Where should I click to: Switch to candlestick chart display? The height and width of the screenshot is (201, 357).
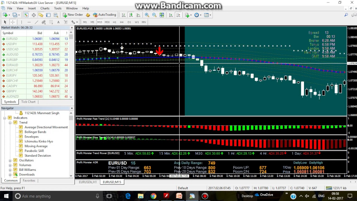[131, 15]
